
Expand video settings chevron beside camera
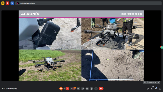71,89
